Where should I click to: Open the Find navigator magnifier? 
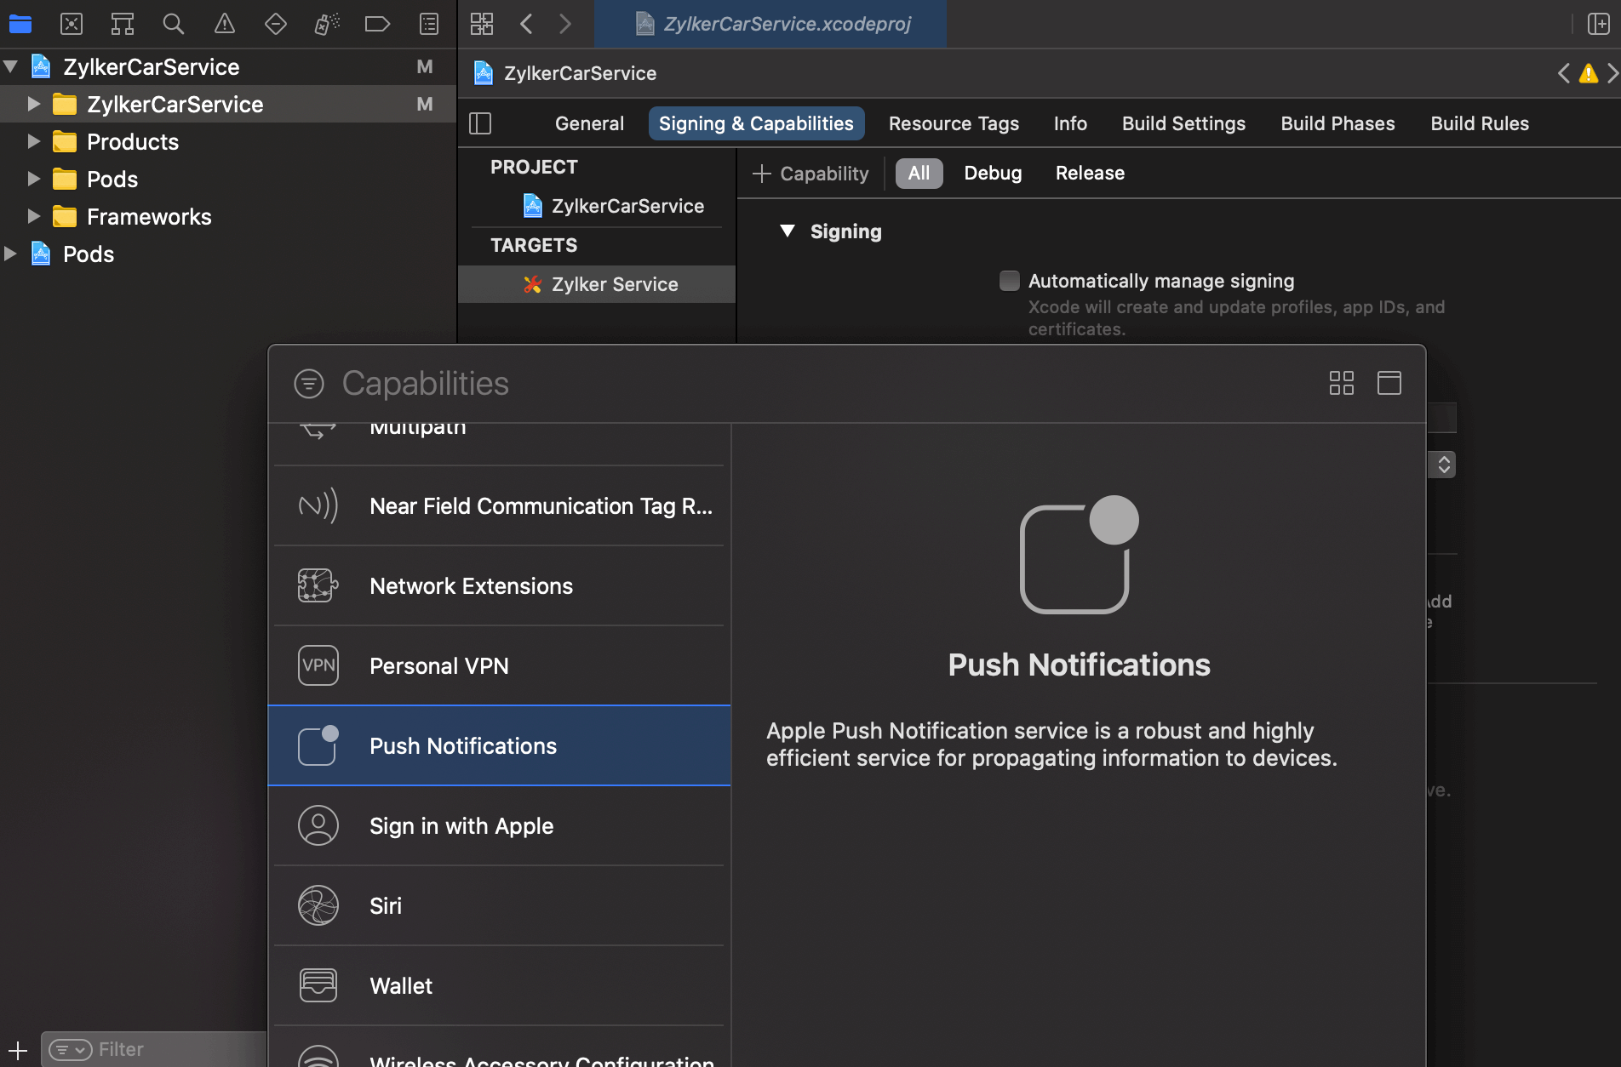(174, 24)
